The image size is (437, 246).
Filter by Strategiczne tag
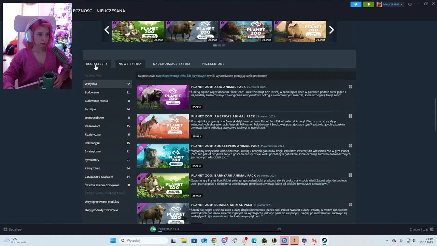[107, 151]
